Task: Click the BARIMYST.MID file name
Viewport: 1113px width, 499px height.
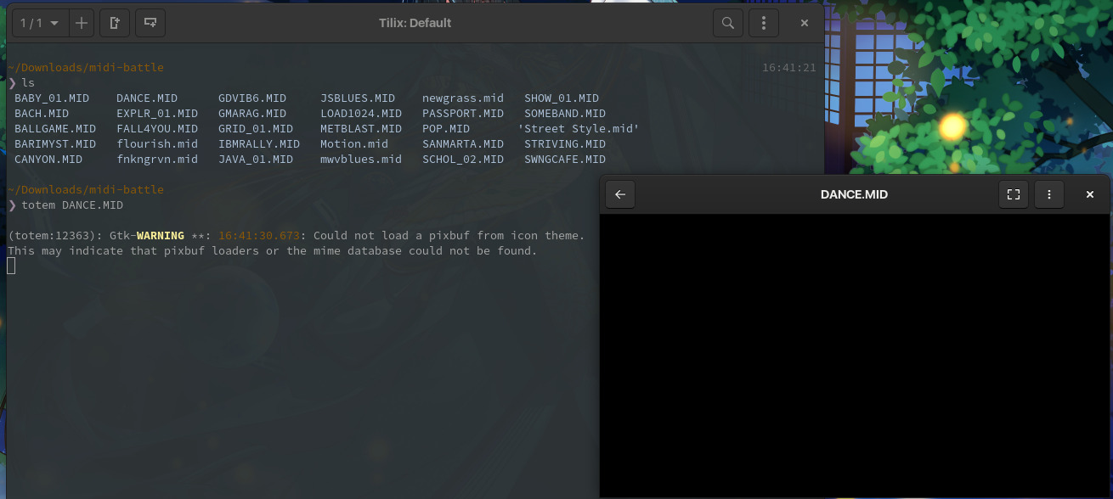Action: coord(55,144)
